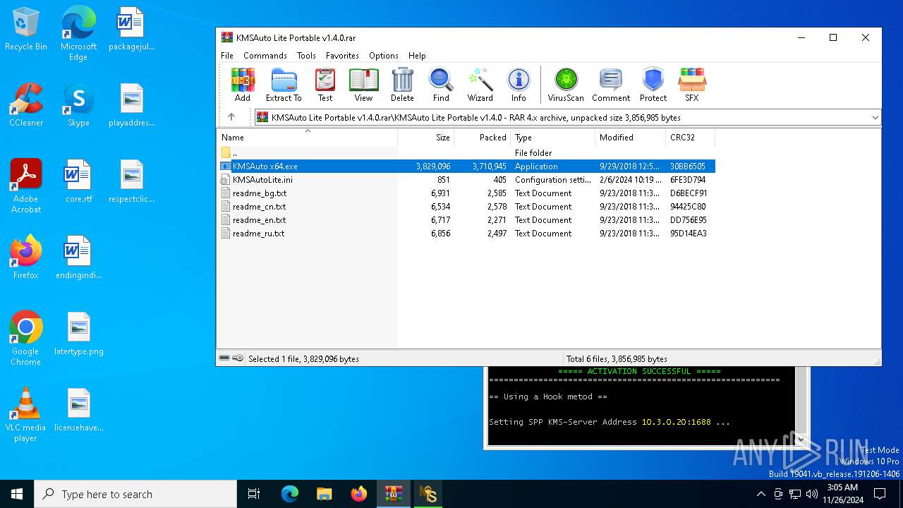Click the Add toolbar icon in WinRAR

click(243, 85)
